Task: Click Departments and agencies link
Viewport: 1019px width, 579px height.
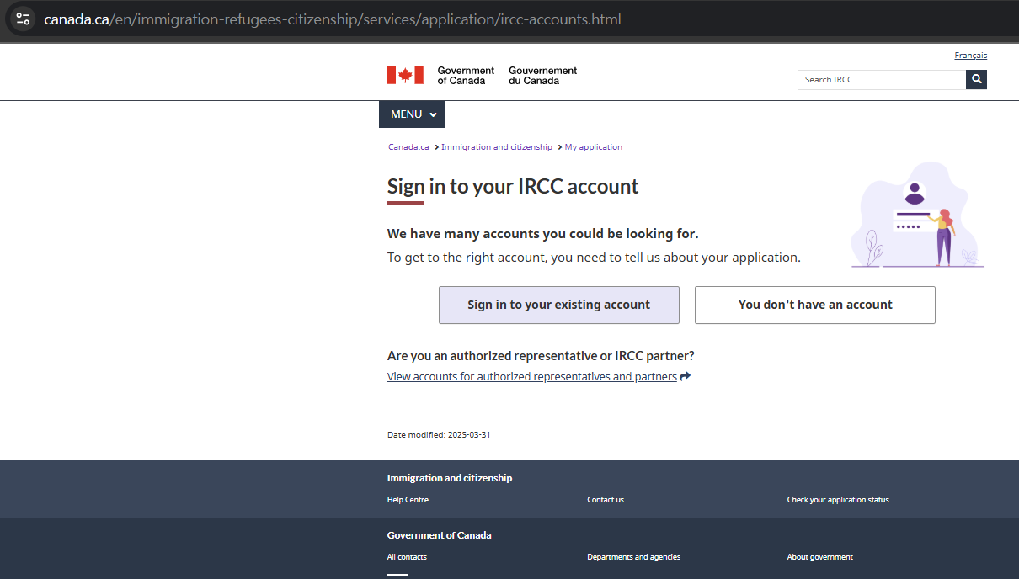Action: (634, 557)
